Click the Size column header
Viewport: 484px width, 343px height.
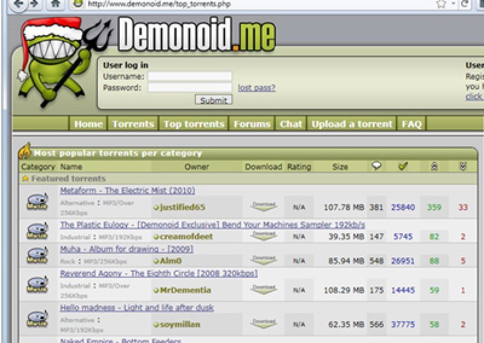point(340,167)
